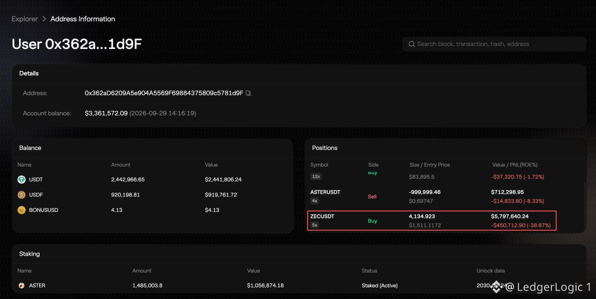
Task: Click the USDT token icon
Action: click(x=21, y=179)
